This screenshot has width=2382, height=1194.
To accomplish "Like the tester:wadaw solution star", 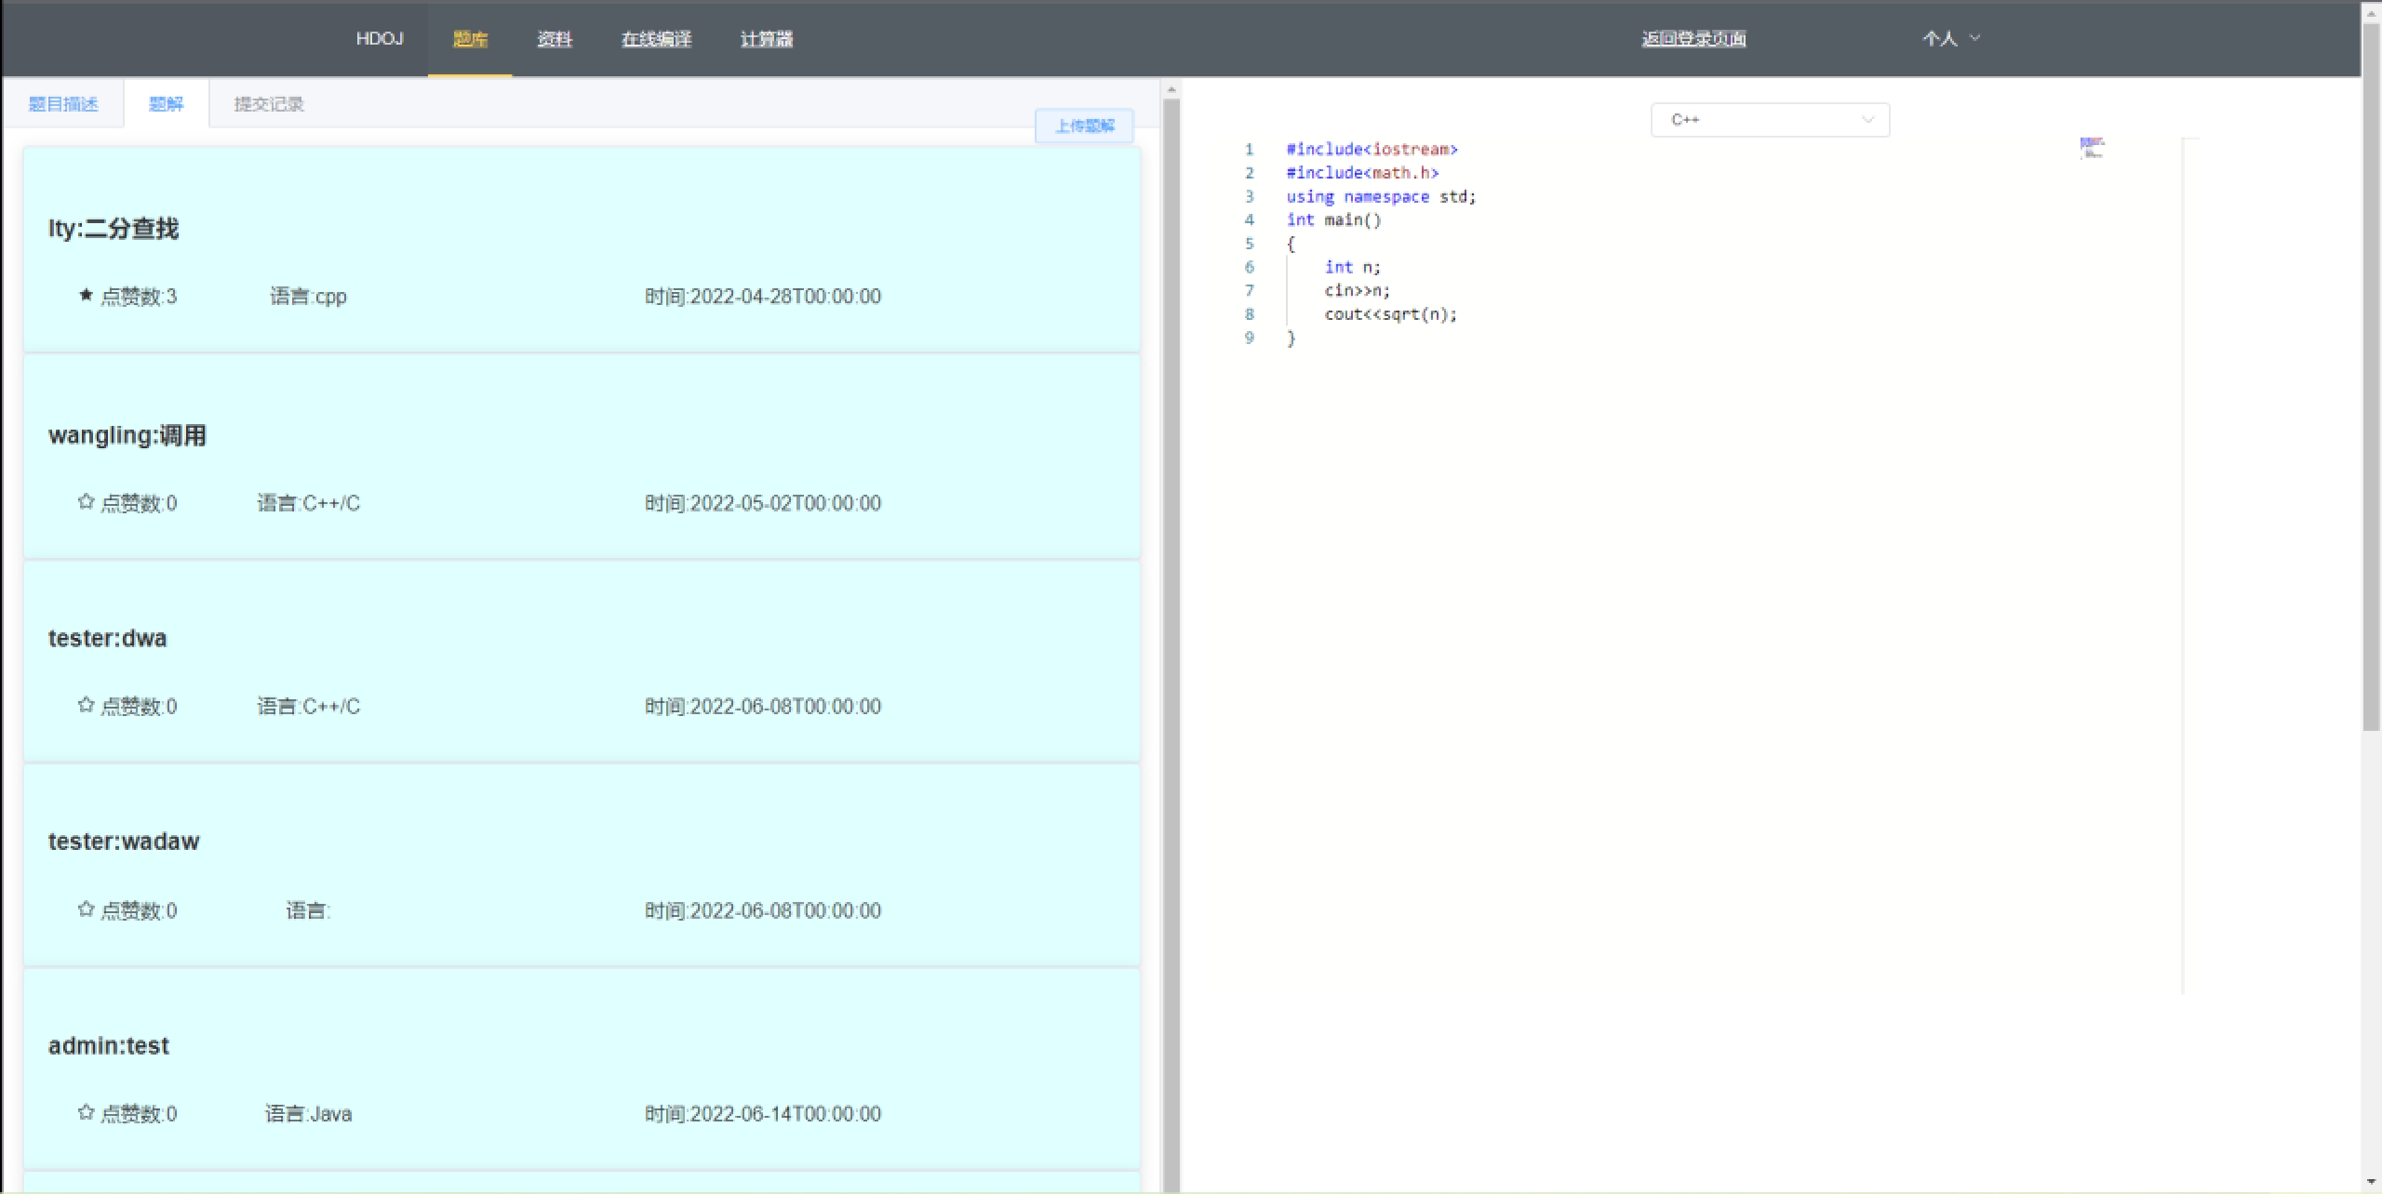I will [86, 909].
